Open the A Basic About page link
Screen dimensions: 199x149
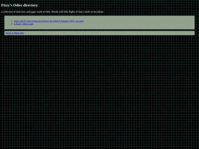24,24
